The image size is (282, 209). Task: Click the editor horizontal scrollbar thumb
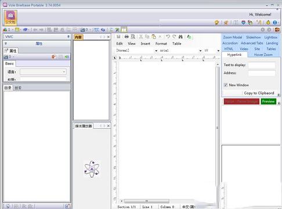click(146, 201)
